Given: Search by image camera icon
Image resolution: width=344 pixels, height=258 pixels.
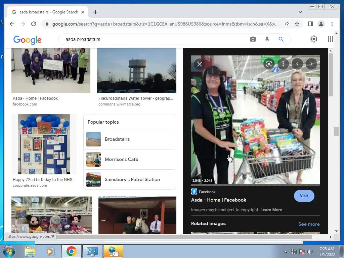Looking at the screenshot, I should [253, 39].
